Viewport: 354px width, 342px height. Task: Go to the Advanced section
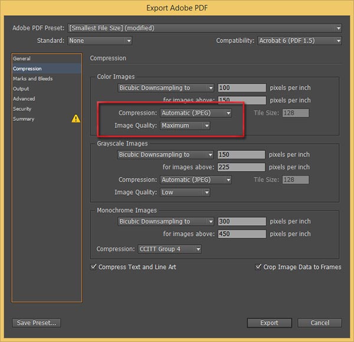24,98
